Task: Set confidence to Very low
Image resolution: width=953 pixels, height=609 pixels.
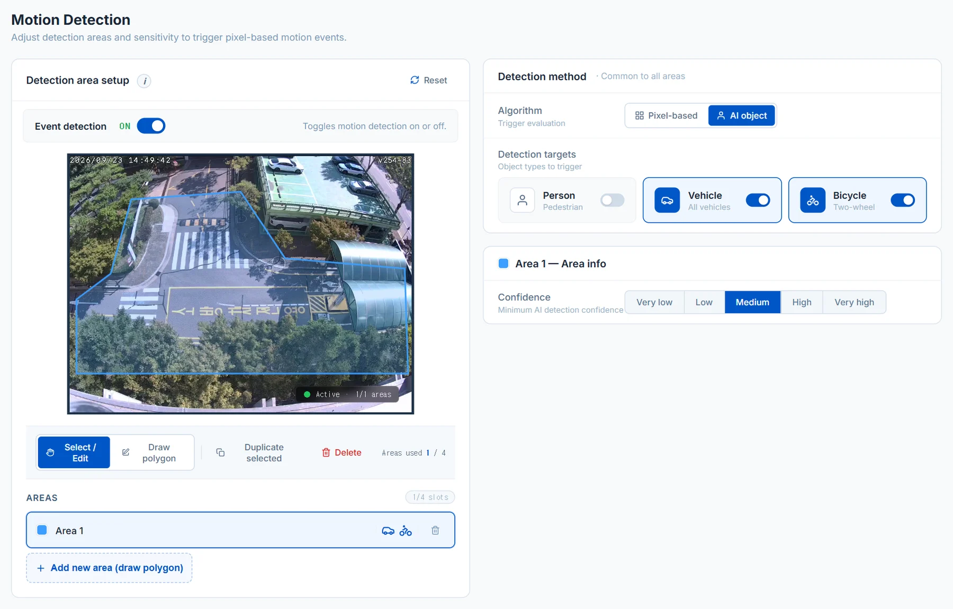Action: coord(654,302)
